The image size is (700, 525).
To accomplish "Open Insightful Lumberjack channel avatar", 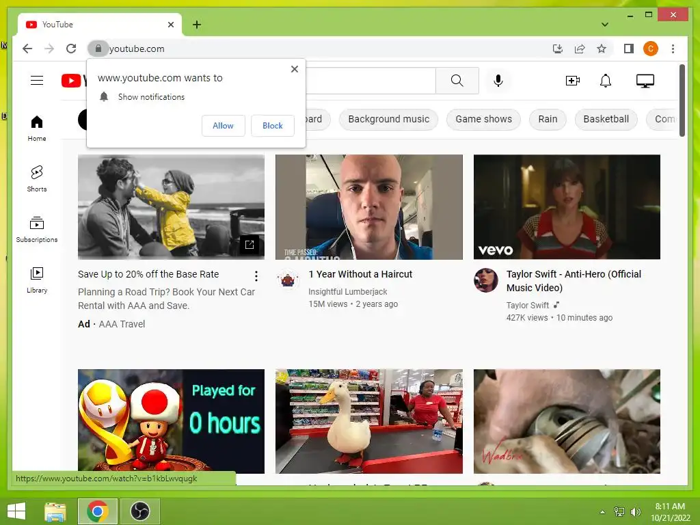I will click(288, 280).
